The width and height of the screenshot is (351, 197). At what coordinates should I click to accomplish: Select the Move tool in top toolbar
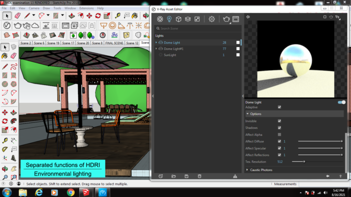click(x=89, y=15)
